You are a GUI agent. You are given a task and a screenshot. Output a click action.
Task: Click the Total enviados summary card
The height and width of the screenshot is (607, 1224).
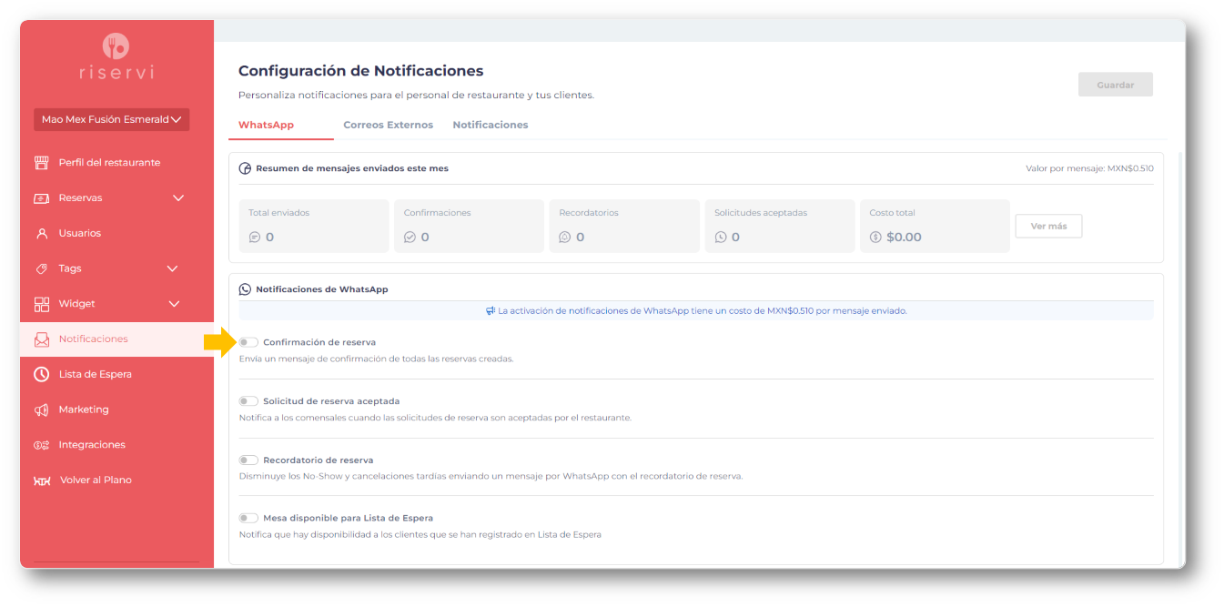tap(313, 226)
